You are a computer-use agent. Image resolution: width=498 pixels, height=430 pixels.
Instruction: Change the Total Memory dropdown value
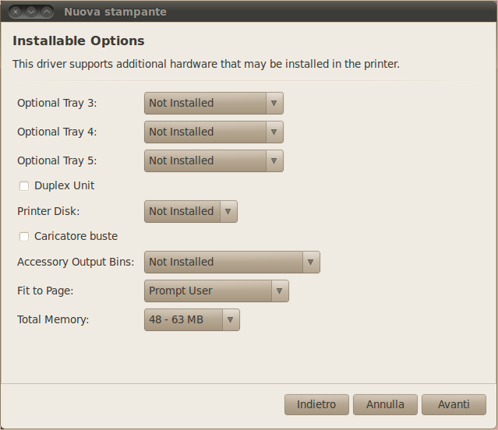coord(191,319)
